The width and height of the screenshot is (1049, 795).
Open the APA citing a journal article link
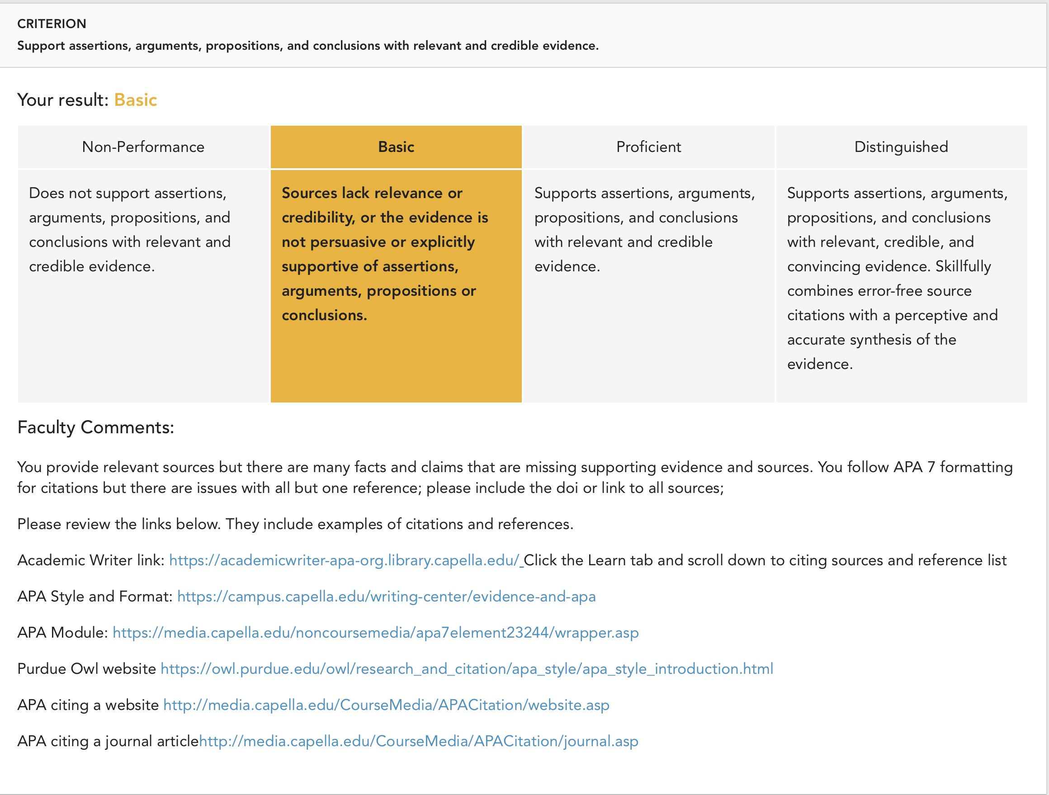click(x=419, y=741)
